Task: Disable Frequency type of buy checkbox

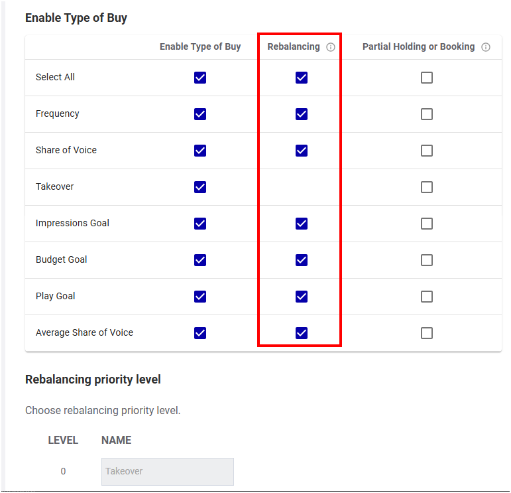Action: click(200, 114)
